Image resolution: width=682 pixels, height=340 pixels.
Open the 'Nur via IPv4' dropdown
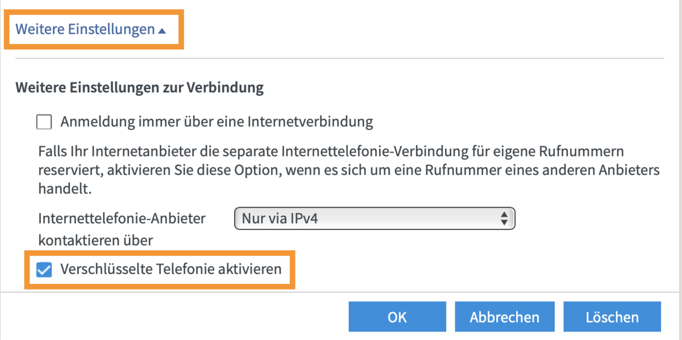(374, 219)
